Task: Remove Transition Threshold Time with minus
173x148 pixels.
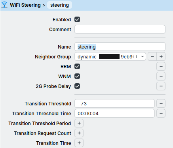Action: click(x=161, y=113)
